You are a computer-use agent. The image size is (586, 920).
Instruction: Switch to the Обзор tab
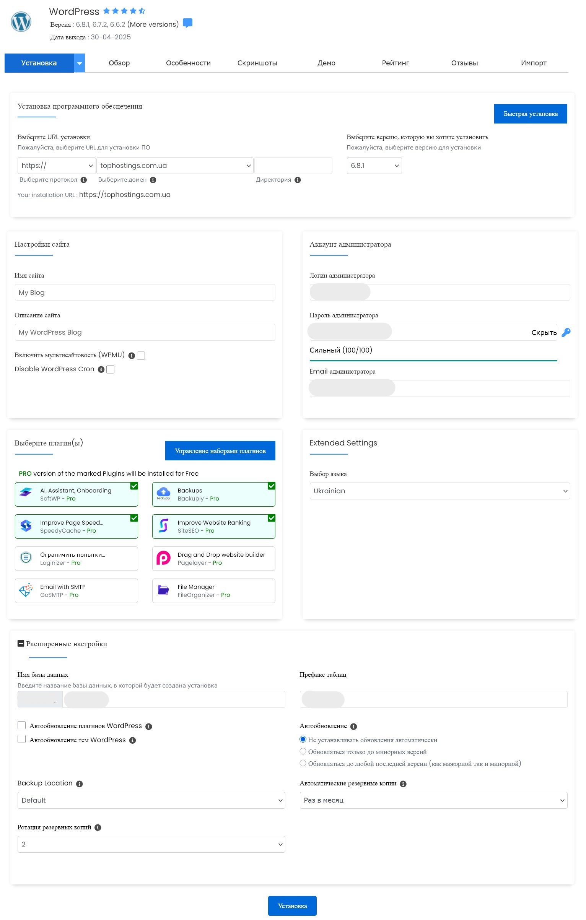(119, 63)
